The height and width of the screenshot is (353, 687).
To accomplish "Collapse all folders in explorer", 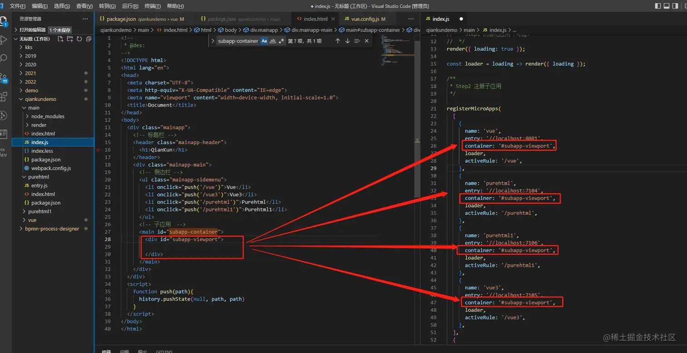I will (89, 39).
